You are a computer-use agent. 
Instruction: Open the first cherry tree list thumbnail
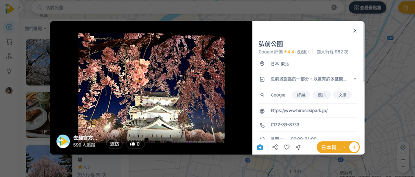click(38, 62)
